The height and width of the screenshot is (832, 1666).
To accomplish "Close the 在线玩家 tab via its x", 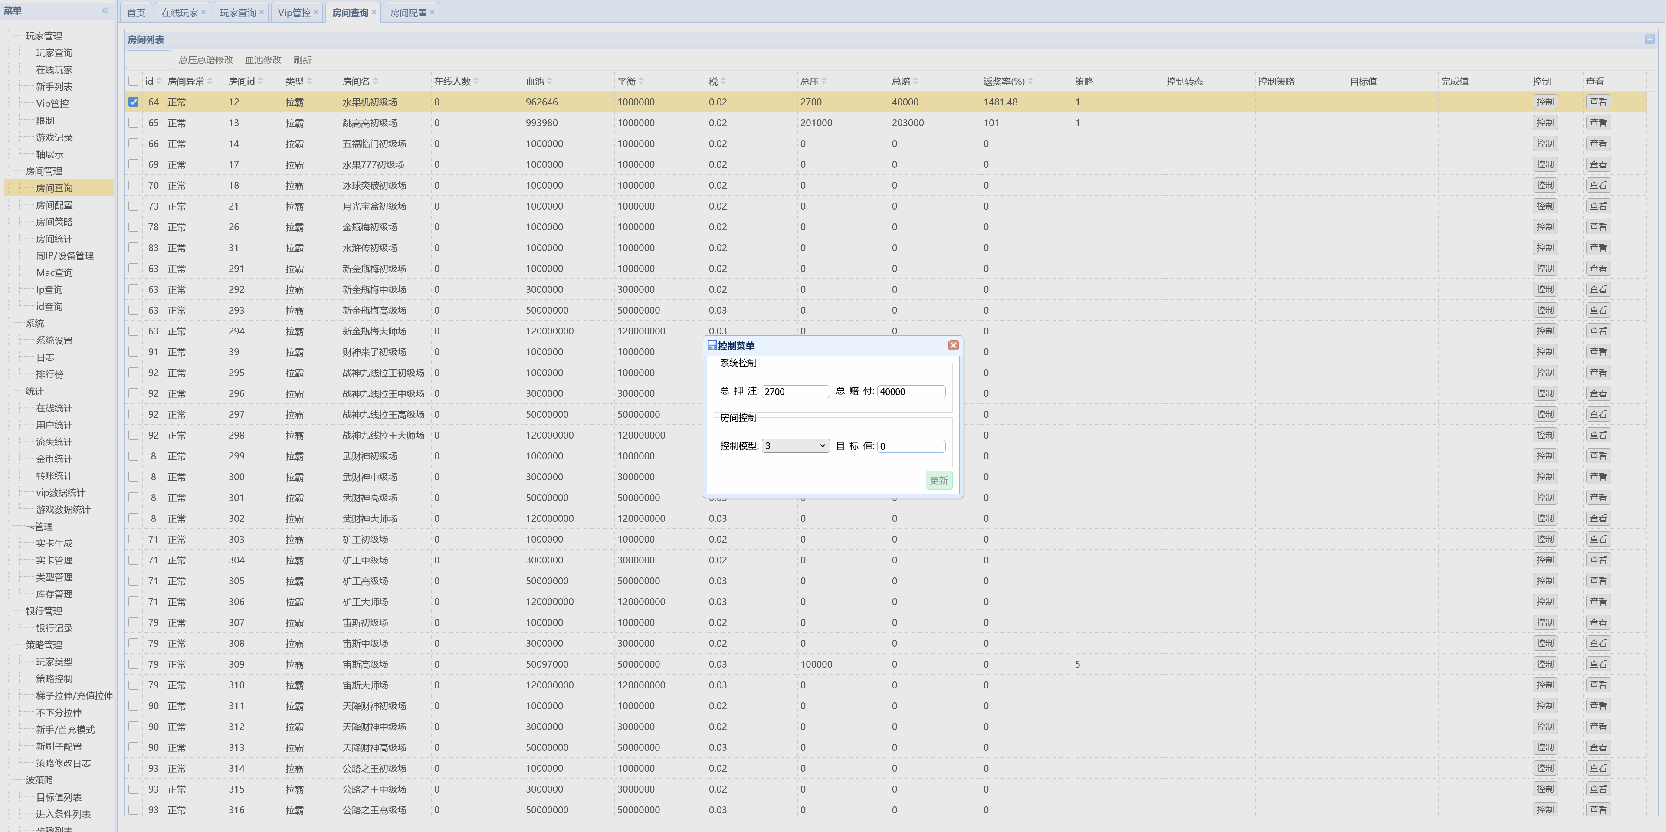I will click(203, 12).
